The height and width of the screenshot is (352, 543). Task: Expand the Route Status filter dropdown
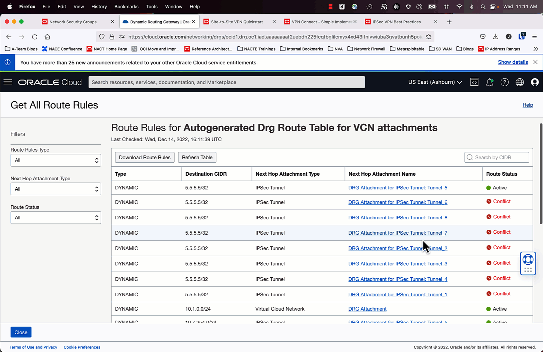point(56,218)
